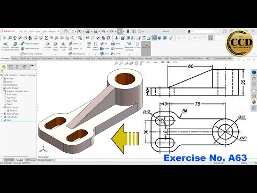Click the Home icon in quick access toolbar

click(x=66, y=32)
